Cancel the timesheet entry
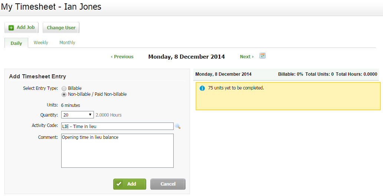Image resolution: width=383 pixels, height=196 pixels. coord(168,184)
